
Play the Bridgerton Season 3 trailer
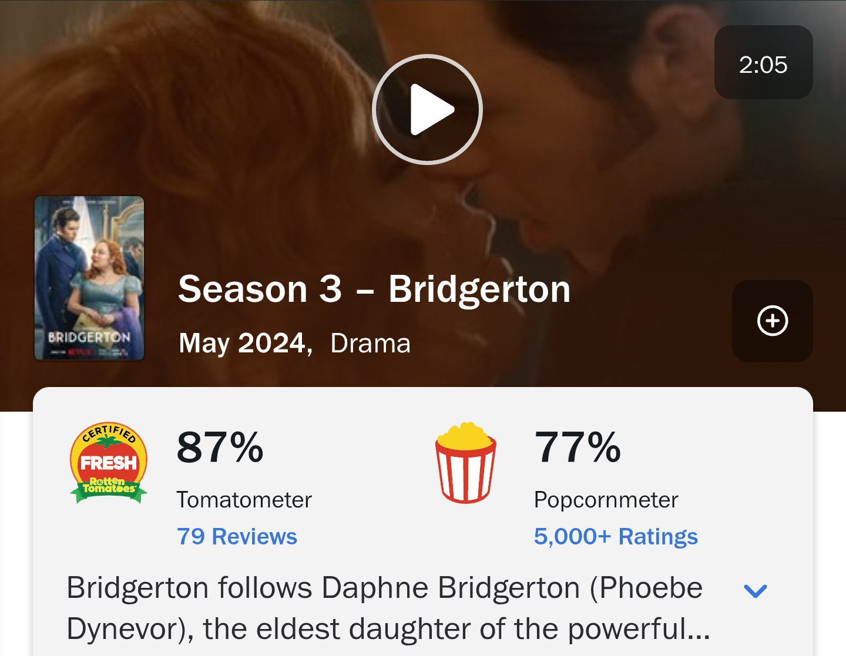[x=427, y=109]
